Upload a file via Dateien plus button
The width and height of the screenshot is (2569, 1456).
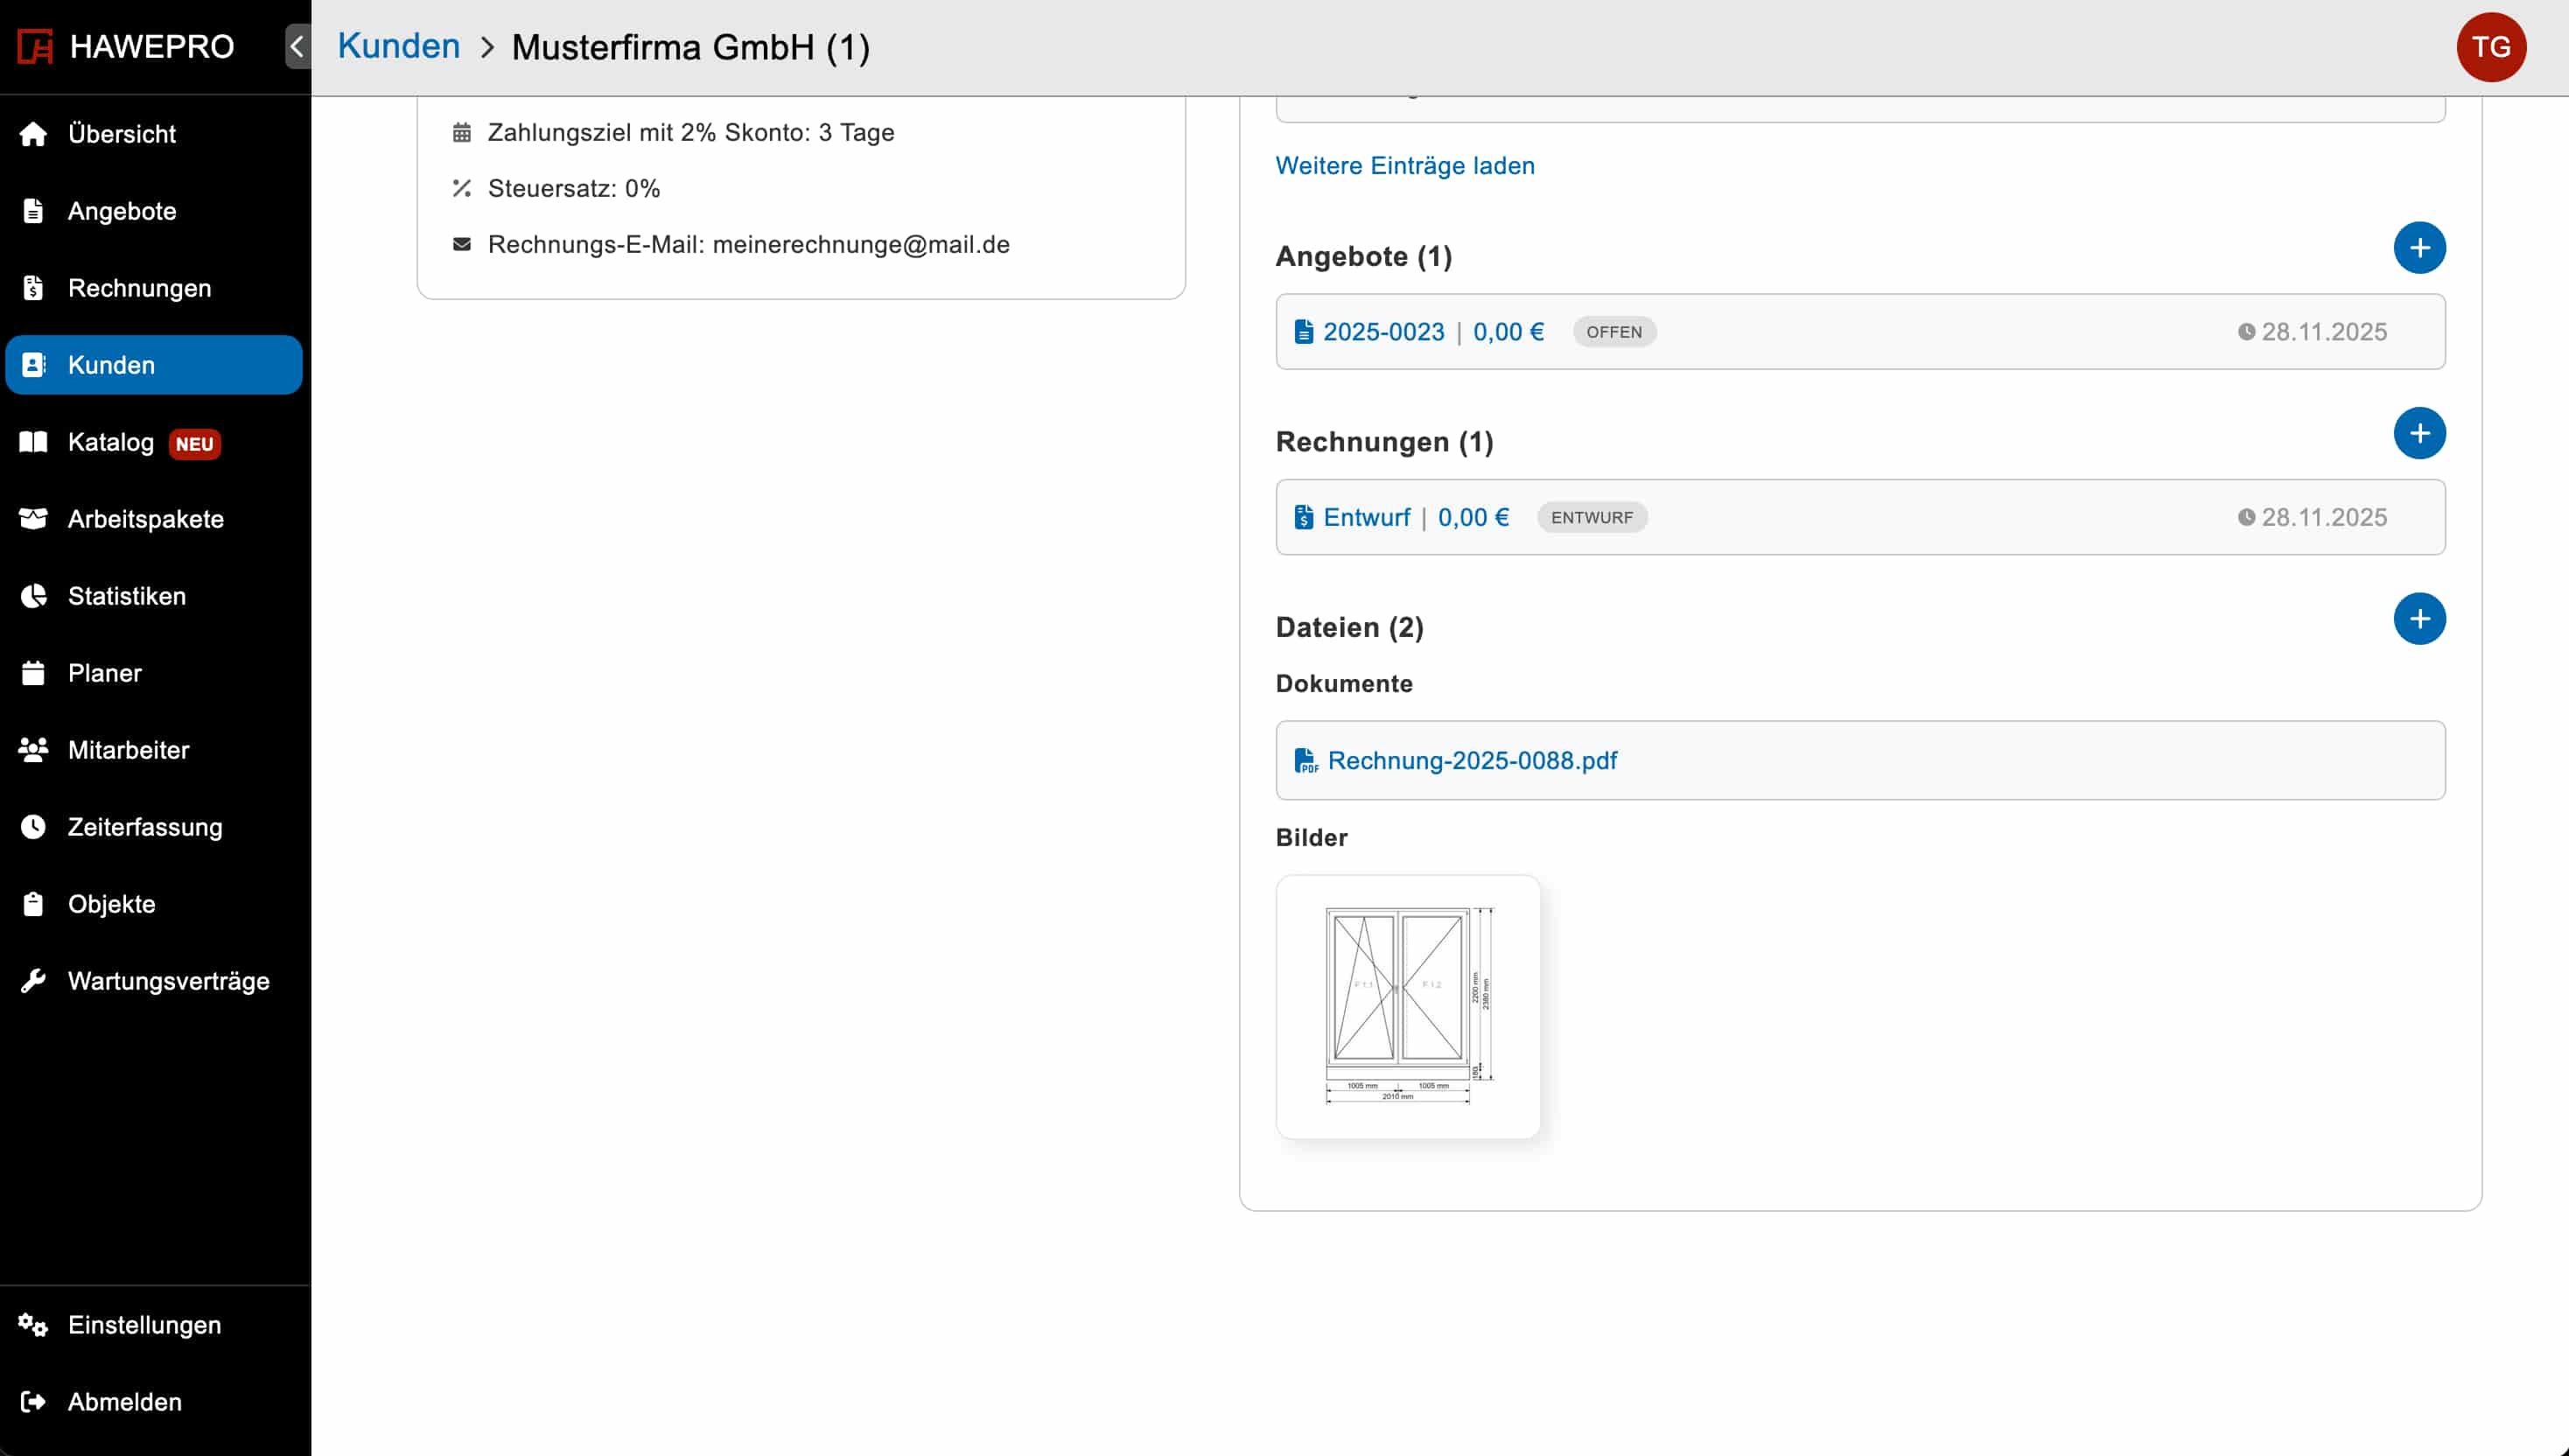pos(2418,619)
